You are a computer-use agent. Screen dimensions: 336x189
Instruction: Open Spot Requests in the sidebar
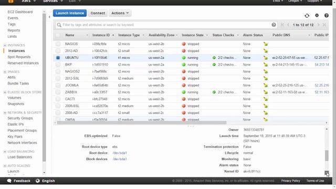coord(19,57)
